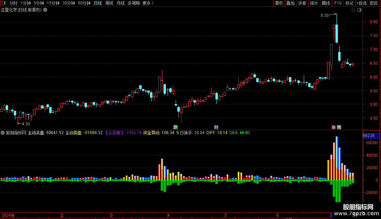Screen dimensions: 381x219
Task: Open the 复权 adjustment option
Action: 279,3
